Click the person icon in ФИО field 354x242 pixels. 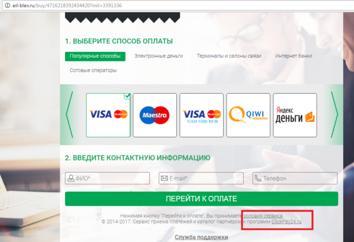pyautogui.click(x=71, y=178)
